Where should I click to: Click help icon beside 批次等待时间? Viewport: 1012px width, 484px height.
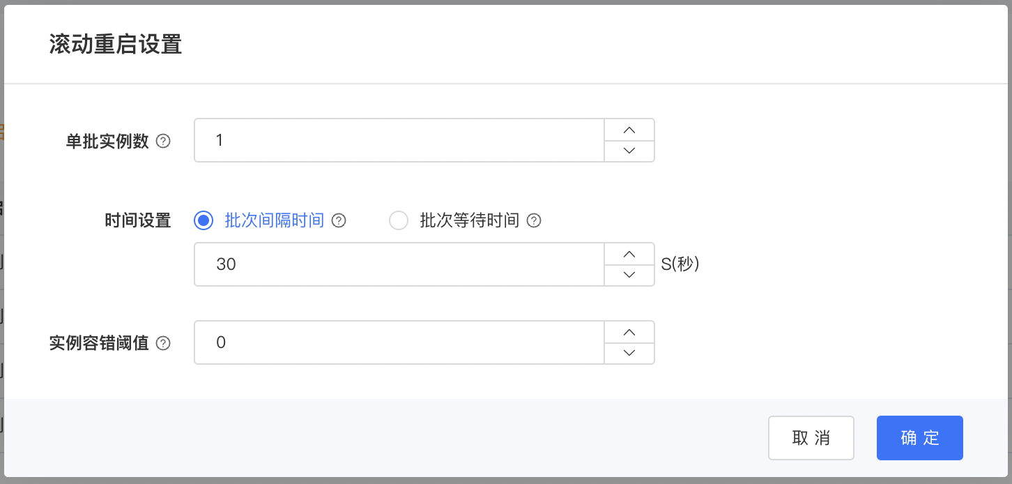point(534,221)
